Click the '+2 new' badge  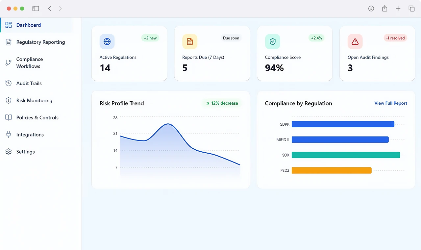point(150,38)
